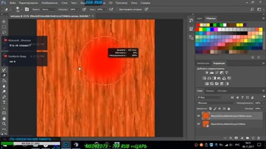The height and width of the screenshot is (149, 266).
Task: Enable the Erase to History checkbox
Action: pos(117,10)
